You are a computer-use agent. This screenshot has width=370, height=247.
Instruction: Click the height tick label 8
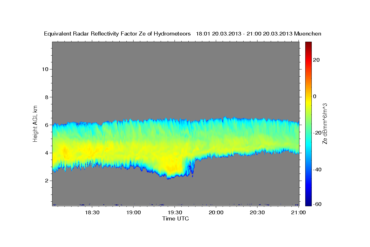(46, 97)
